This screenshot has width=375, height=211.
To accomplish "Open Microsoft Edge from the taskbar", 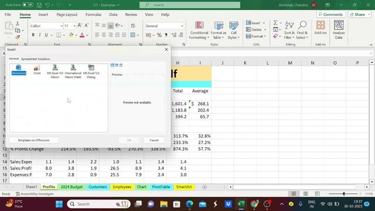I will [190, 204].
